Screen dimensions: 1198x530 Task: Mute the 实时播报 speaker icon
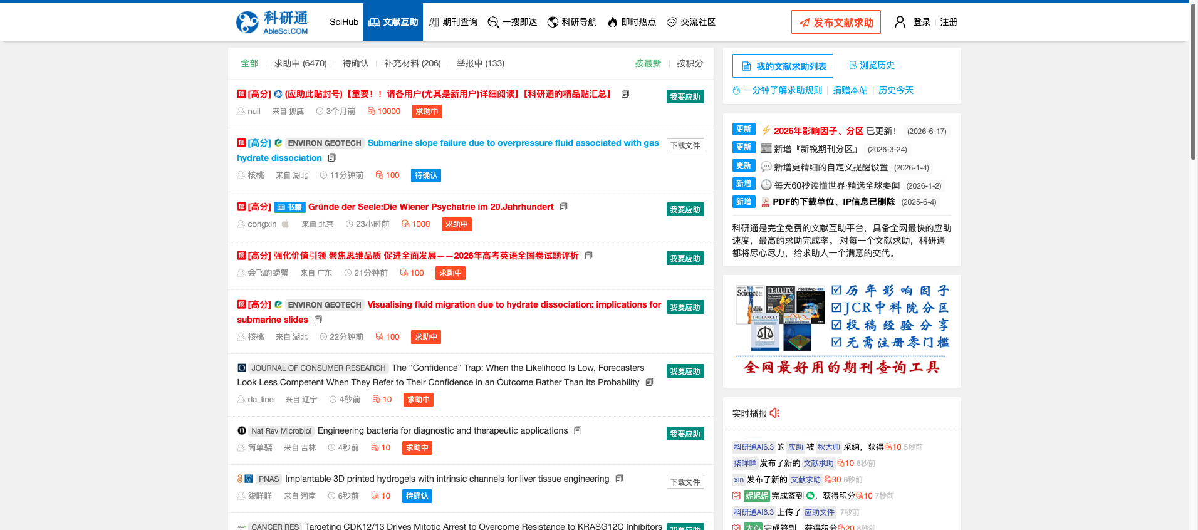point(775,413)
